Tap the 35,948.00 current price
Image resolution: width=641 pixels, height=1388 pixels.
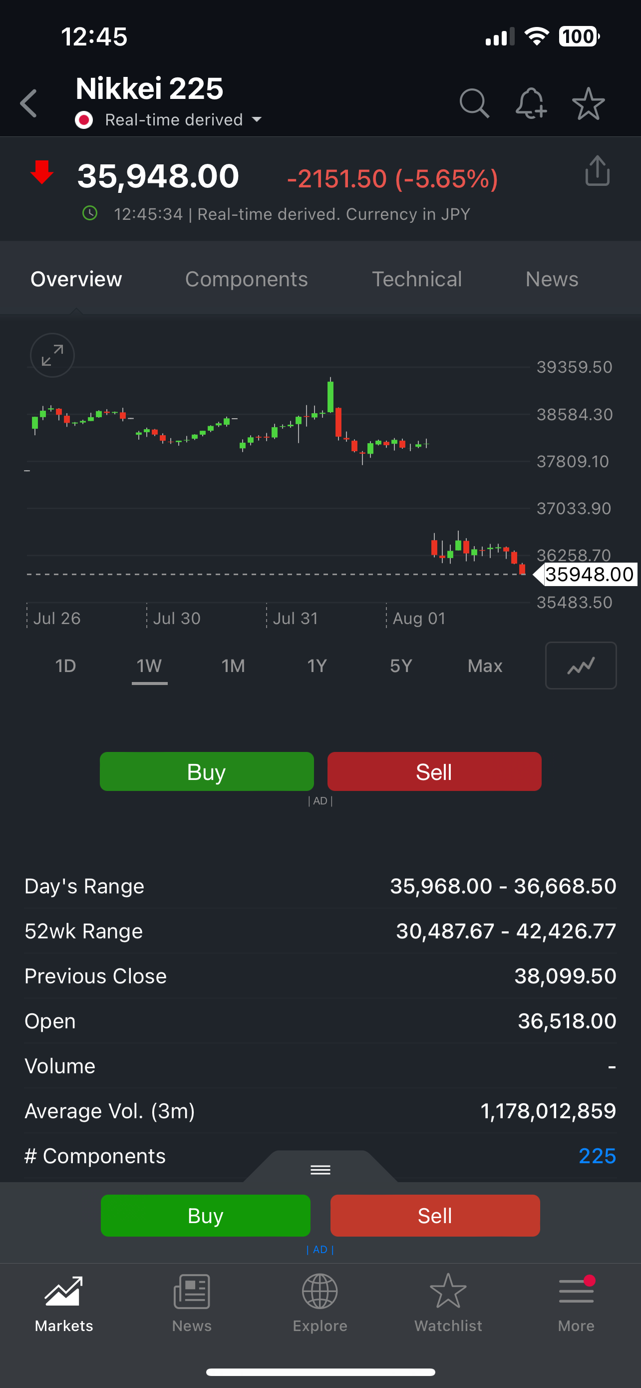point(158,176)
